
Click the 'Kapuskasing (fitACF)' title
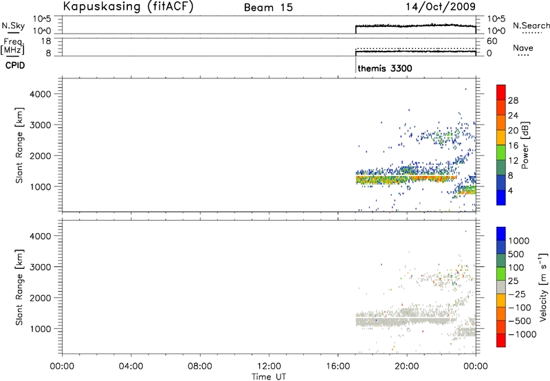click(x=129, y=6)
